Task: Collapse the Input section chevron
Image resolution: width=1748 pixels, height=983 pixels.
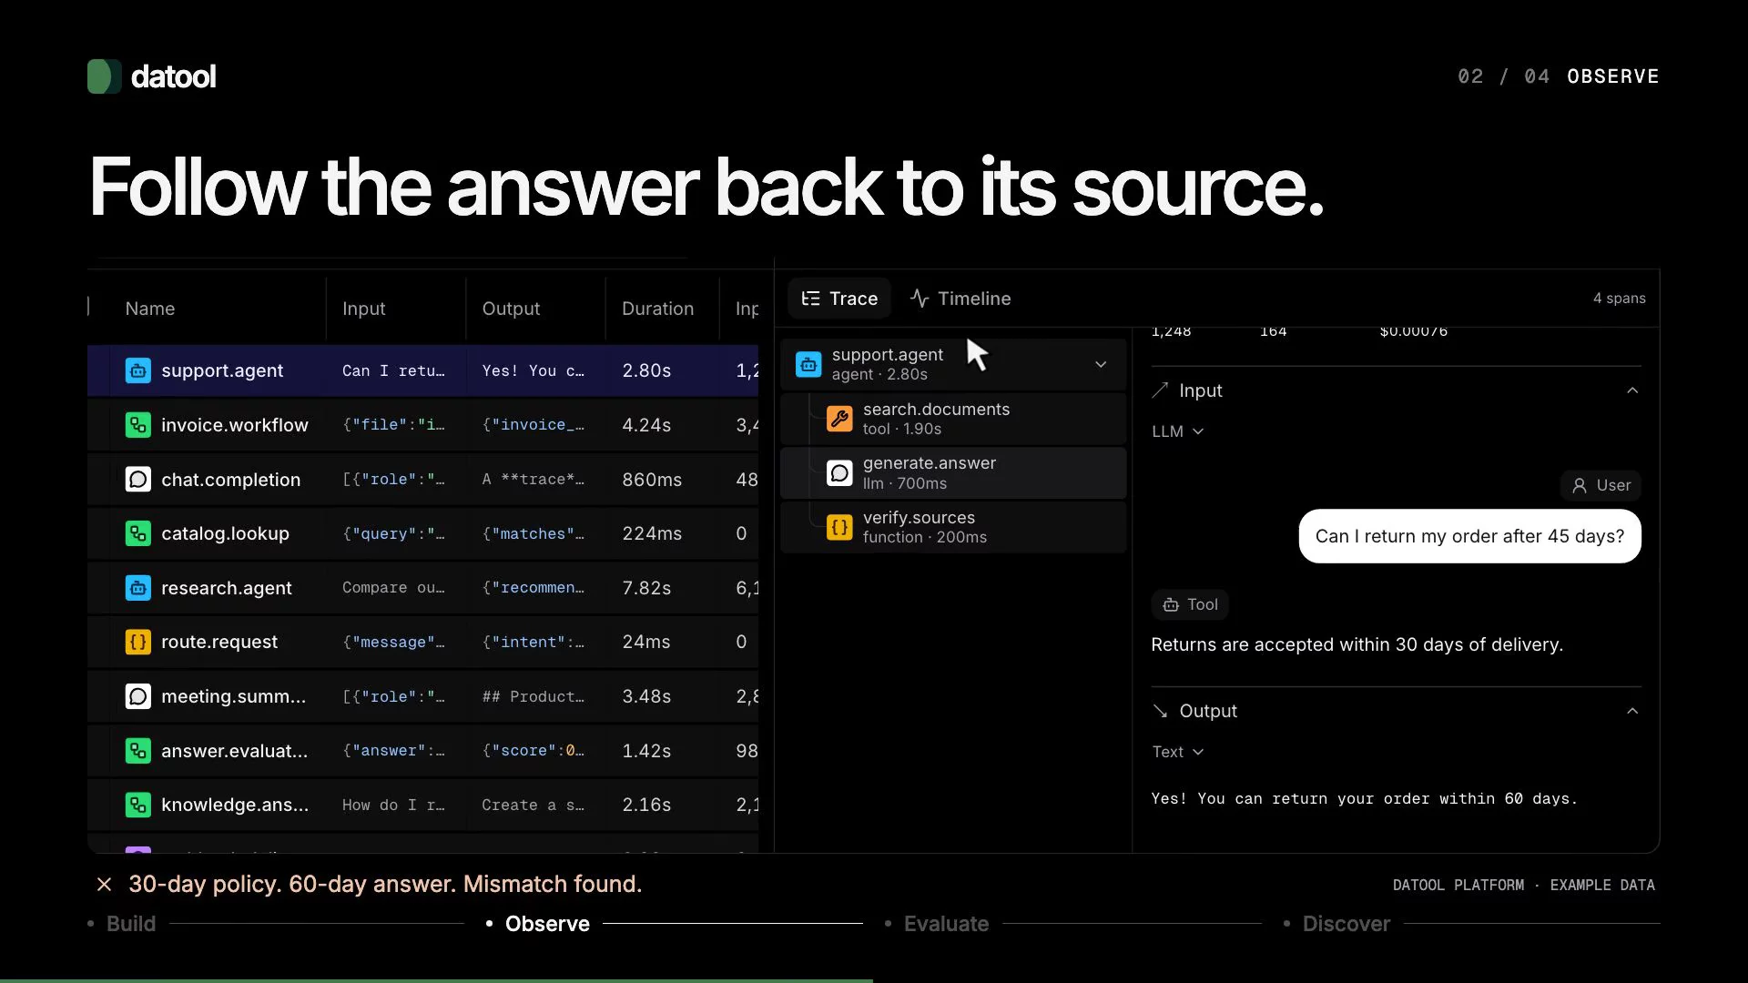Action: (x=1632, y=390)
